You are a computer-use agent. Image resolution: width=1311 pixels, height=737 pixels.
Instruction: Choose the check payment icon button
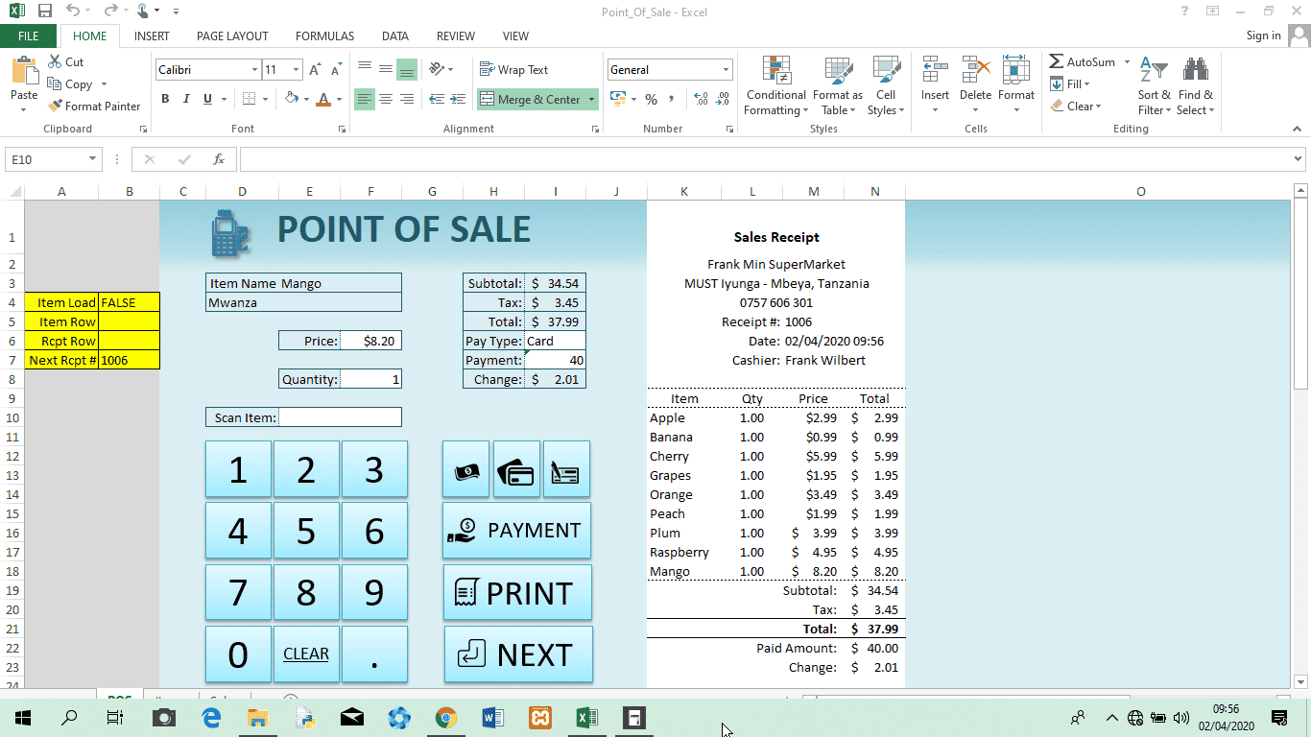tap(566, 469)
